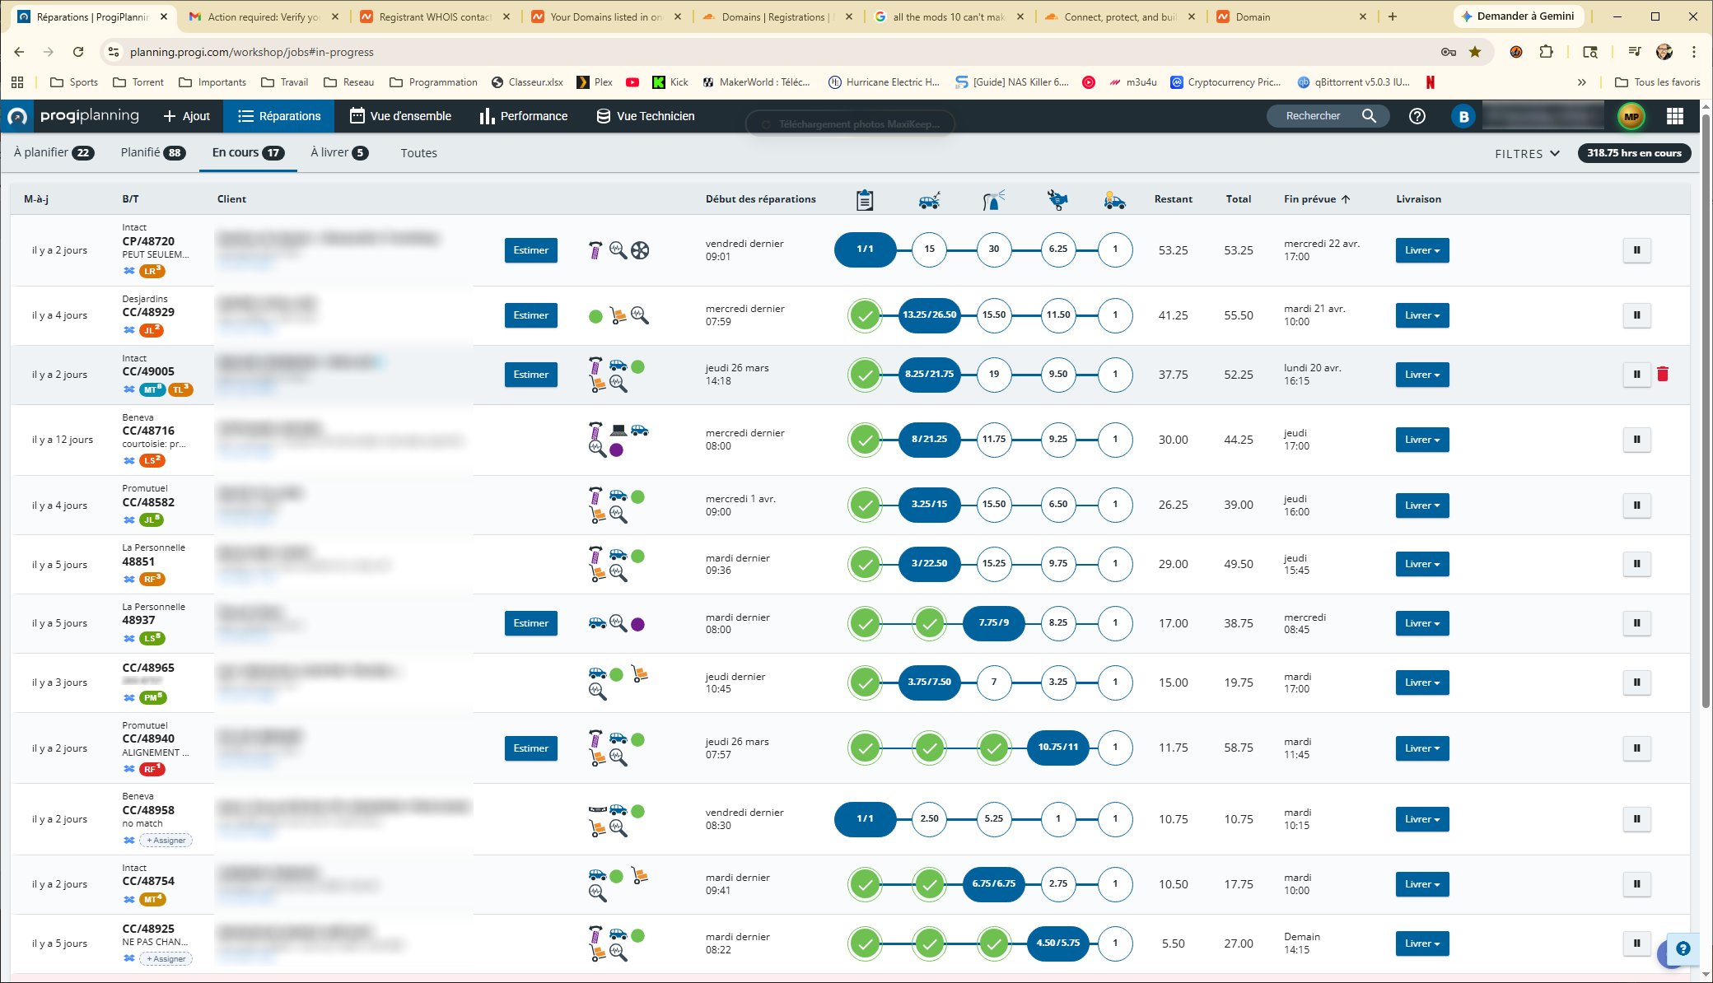1713x983 pixels.
Task: Expand the FILTRES dropdown
Action: pyautogui.click(x=1527, y=153)
